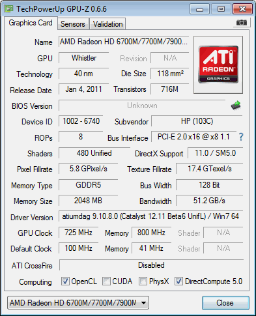
Task: Click the BIOS save chip icon
Action: (x=236, y=106)
